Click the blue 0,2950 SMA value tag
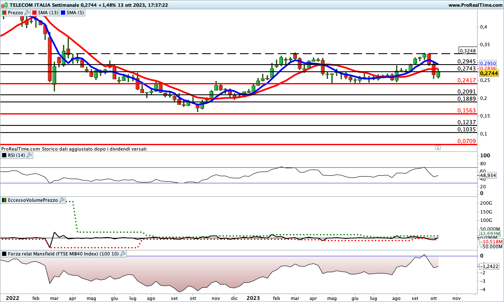Viewport: 504px width, 302px height. pyautogui.click(x=488, y=62)
